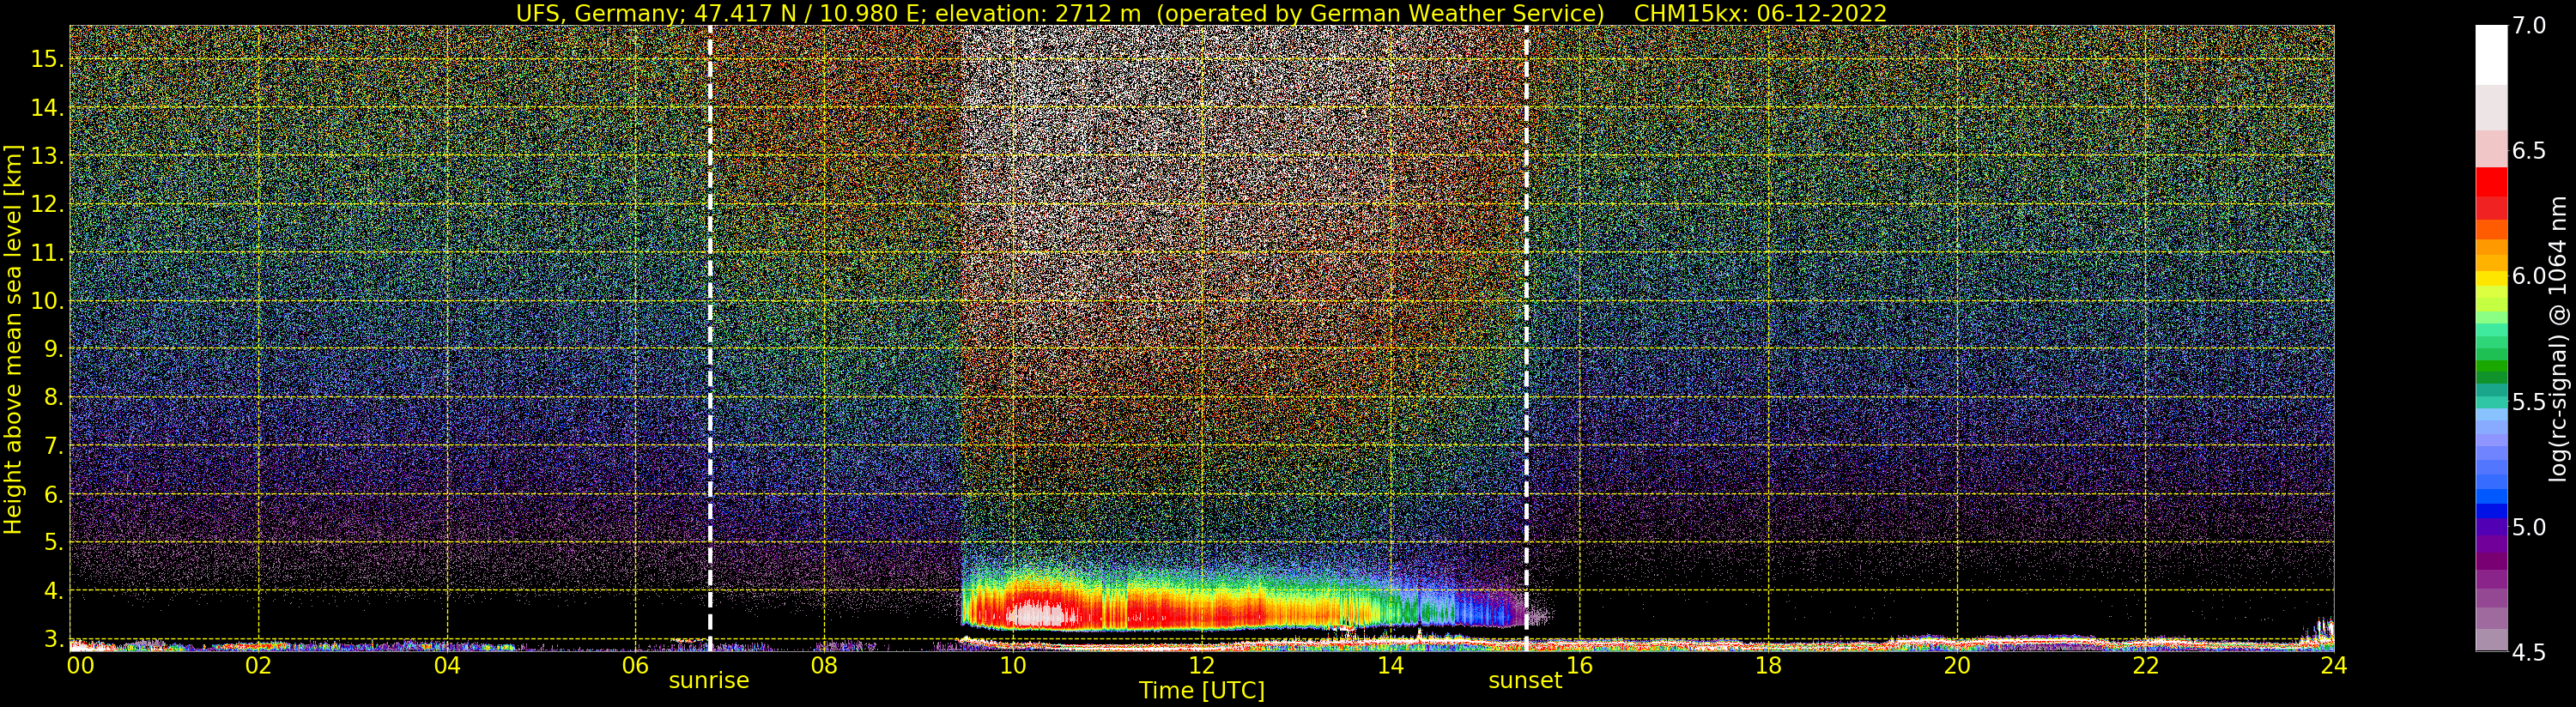Select the time-axis tick label '04'

(447, 666)
